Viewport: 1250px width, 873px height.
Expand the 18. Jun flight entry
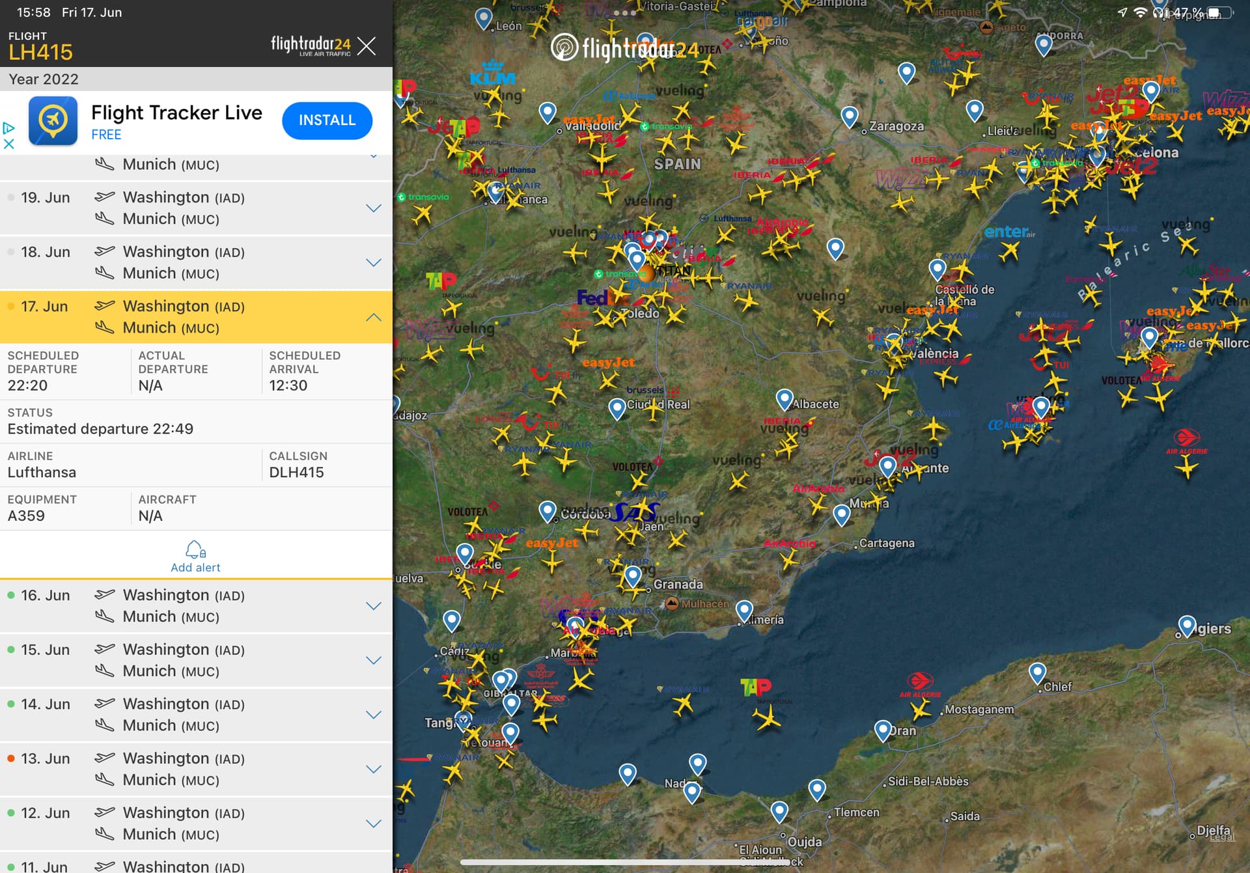(x=373, y=262)
